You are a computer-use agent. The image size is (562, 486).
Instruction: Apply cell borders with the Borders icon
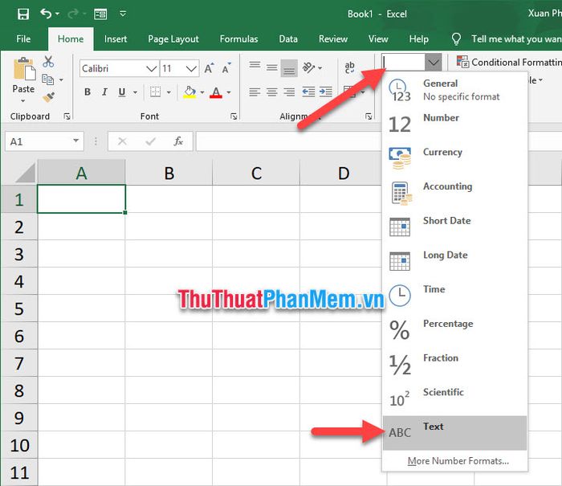pyautogui.click(x=155, y=92)
